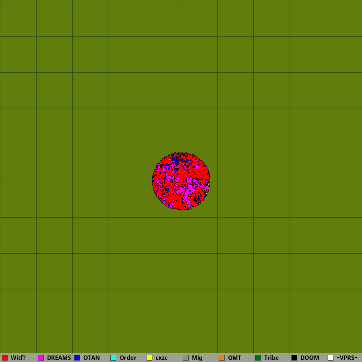Click the ~VPRS~ legend text

click(347, 358)
